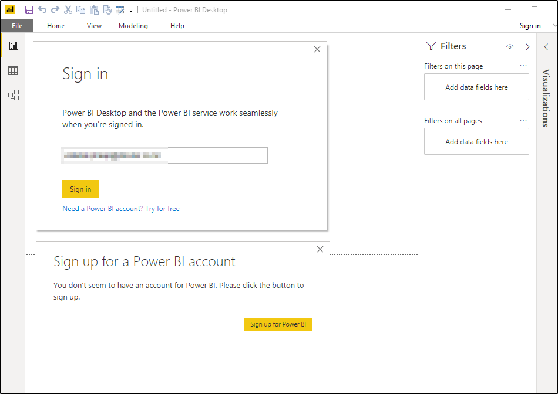
Task: Cut using the toolbar scissors icon
Action: 67,9
